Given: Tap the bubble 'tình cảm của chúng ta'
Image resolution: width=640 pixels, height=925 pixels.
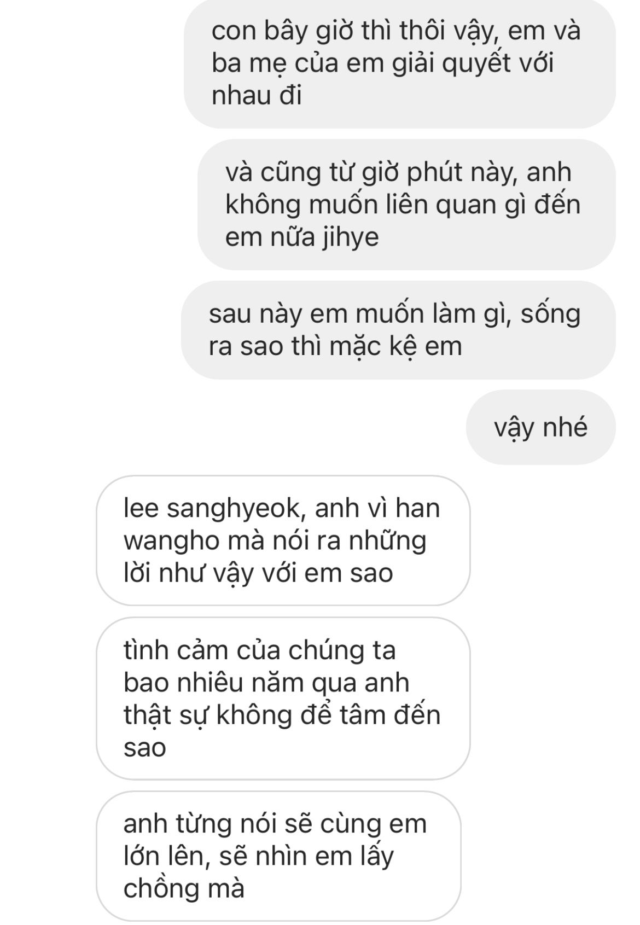Looking at the screenshot, I should pyautogui.click(x=283, y=699).
